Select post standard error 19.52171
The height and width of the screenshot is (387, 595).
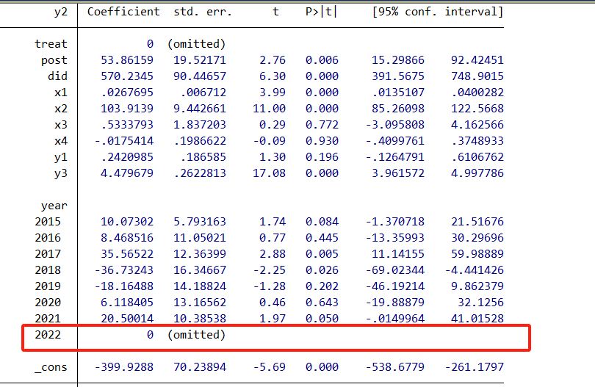200,60
